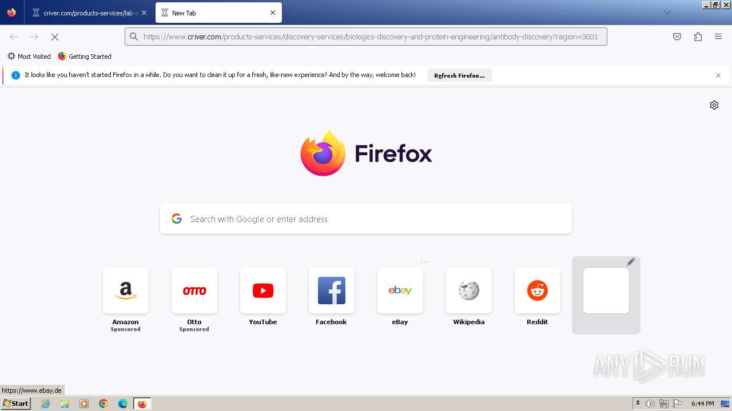
Task: Click Refresh Firefox button
Action: (x=459, y=75)
